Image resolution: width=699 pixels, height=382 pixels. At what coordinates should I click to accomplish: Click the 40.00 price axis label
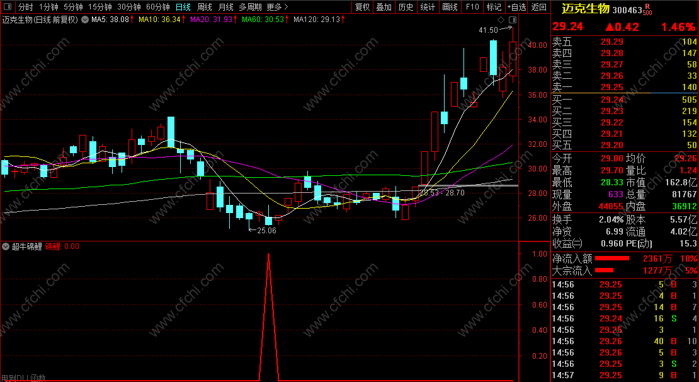537,45
